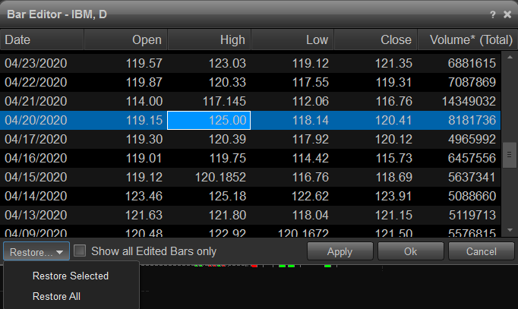This screenshot has width=518, height=309.
Task: Select the 04/13/2020 date row
Action: [x=250, y=215]
